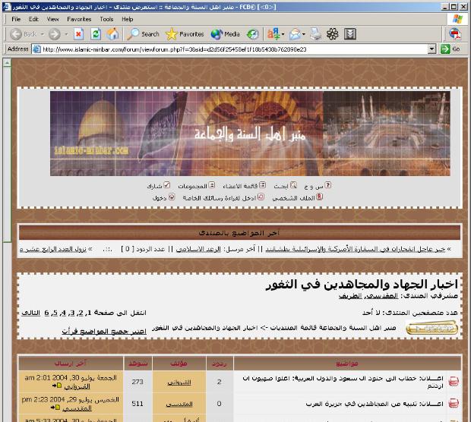Click the page icon in the address bar

36,49
